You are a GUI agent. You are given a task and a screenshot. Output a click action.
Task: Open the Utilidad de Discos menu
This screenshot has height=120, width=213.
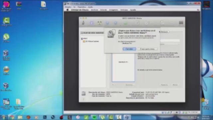(x=80, y=10)
